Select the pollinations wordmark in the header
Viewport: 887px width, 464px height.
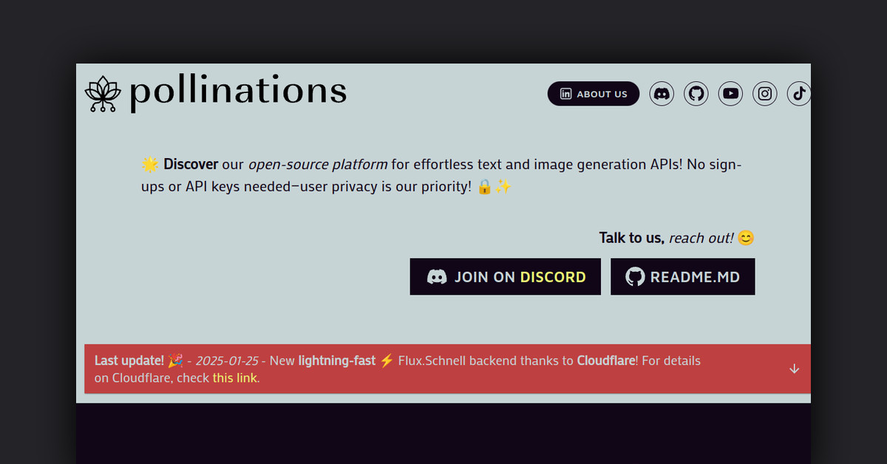tap(237, 92)
